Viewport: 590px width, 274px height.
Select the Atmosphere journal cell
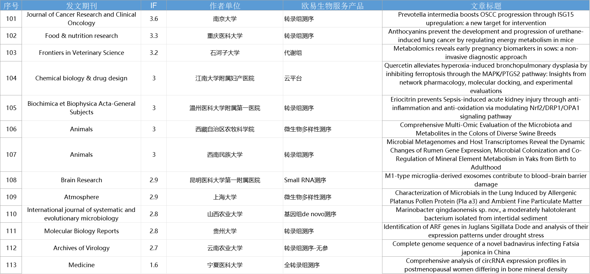click(x=82, y=197)
